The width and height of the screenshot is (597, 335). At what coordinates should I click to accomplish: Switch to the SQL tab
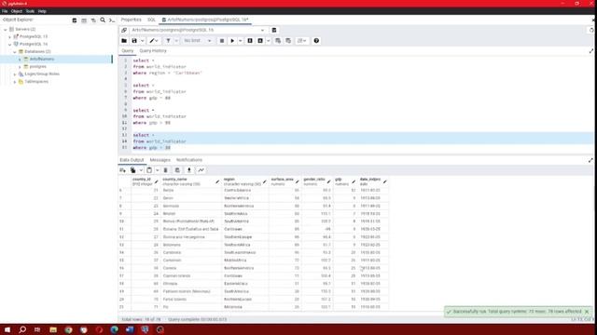coord(151,20)
